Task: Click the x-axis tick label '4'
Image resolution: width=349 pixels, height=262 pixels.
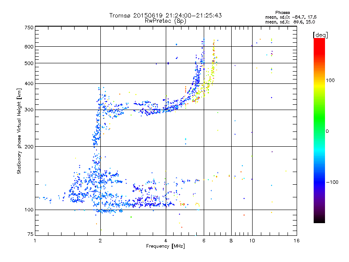Action: (x=166, y=241)
